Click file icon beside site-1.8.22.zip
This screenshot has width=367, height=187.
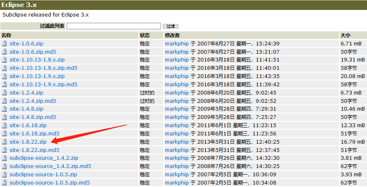[5, 142]
